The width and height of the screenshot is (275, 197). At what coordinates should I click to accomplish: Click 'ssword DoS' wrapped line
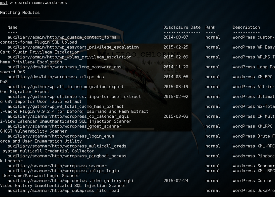(12, 72)
